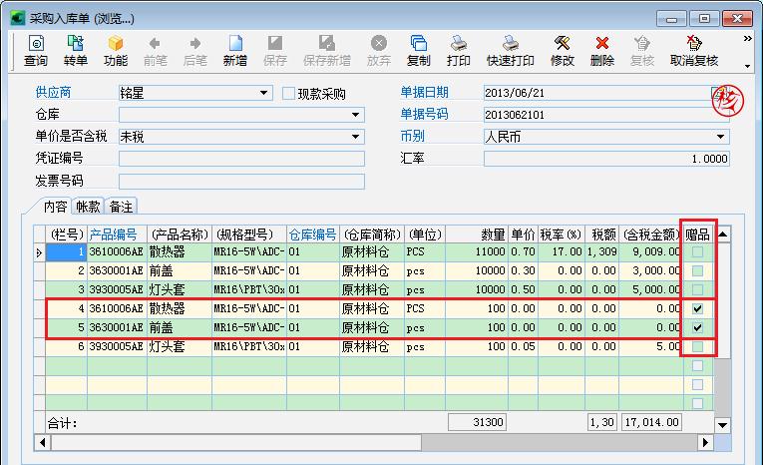
Task: Switch to the 内容 tab
Action: pyautogui.click(x=55, y=207)
